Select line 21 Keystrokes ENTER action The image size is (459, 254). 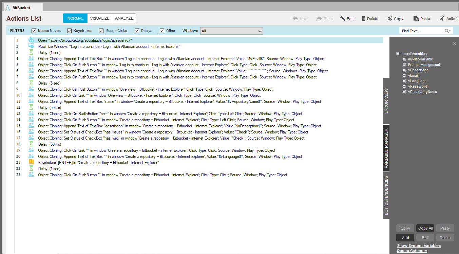199,162
